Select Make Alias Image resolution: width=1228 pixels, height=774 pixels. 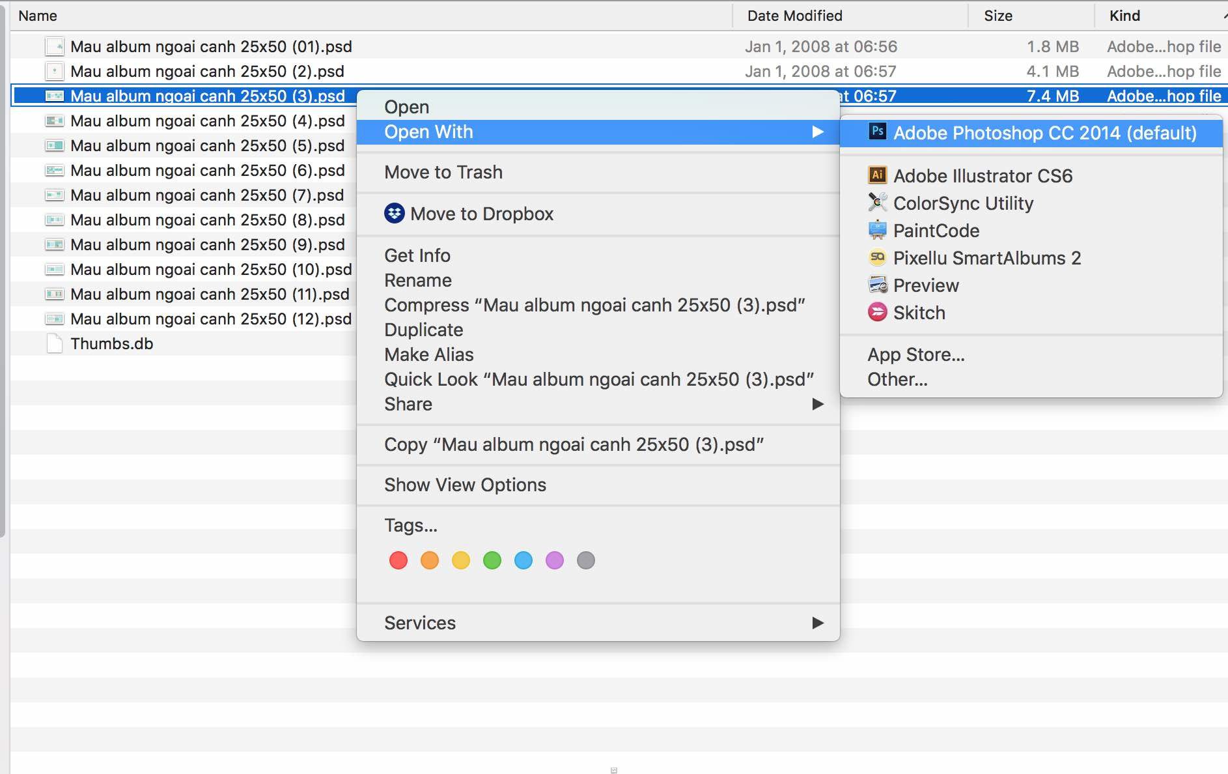(x=598, y=354)
